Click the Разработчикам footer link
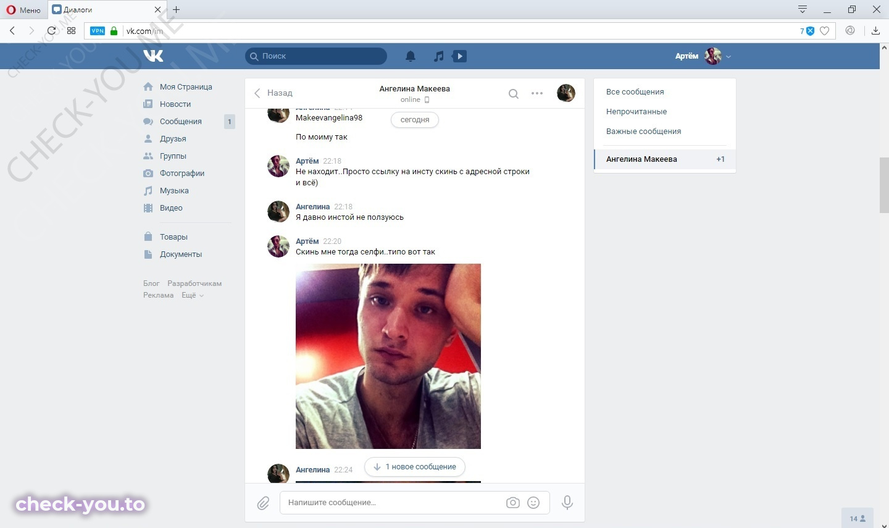 (194, 283)
